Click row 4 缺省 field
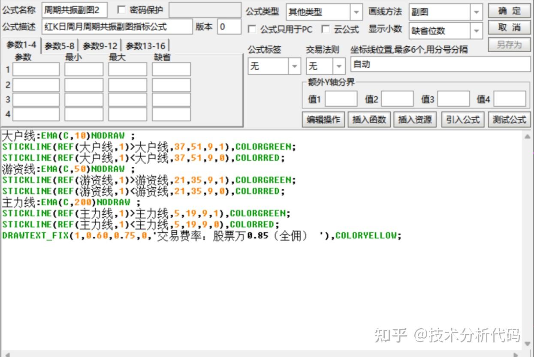Viewport: 534px width, 357px height. click(x=171, y=114)
